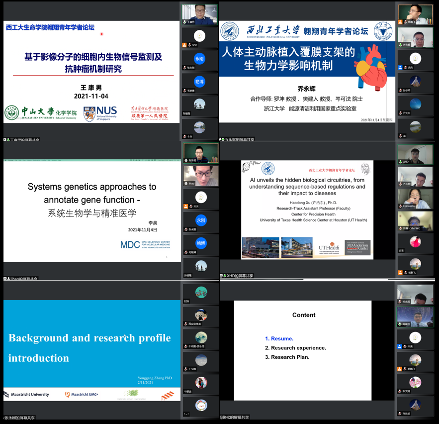Click the MDC logo on the Systems genetics slide
Screen dimensions: 439x425
(x=144, y=244)
